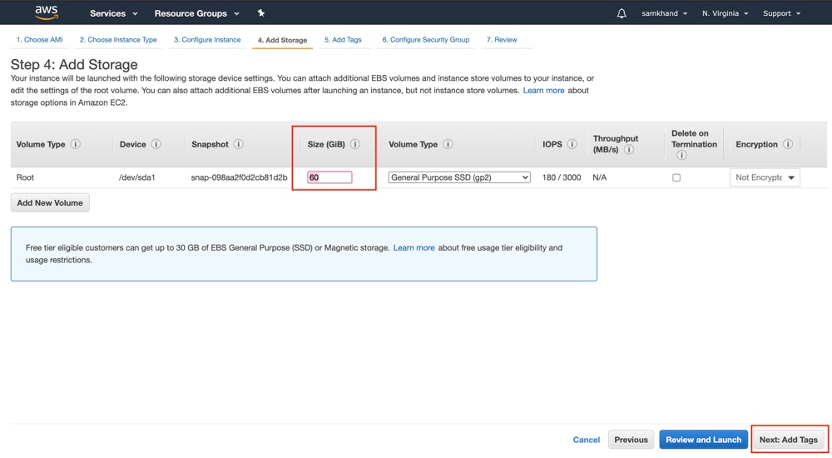832x458 pixels.
Task: Click Review and Launch button
Action: click(x=703, y=440)
